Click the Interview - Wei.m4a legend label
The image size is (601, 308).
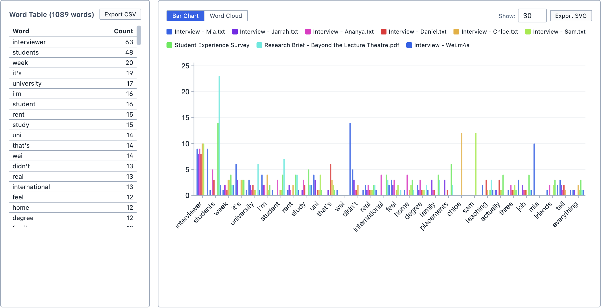tap(442, 45)
